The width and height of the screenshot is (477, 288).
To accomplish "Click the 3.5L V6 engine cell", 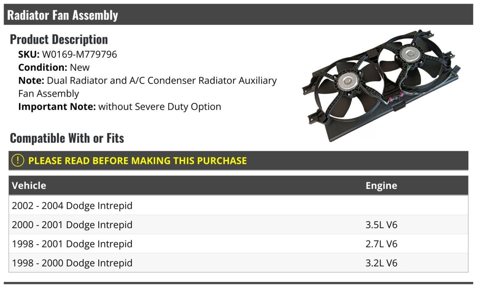I will pos(381,225).
